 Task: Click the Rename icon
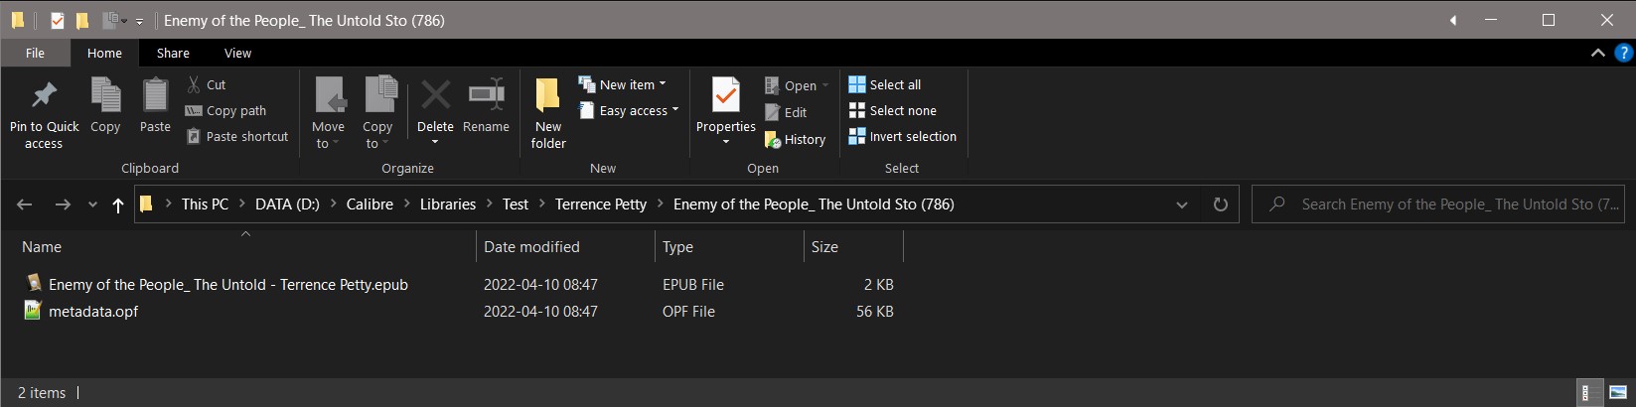point(486,97)
